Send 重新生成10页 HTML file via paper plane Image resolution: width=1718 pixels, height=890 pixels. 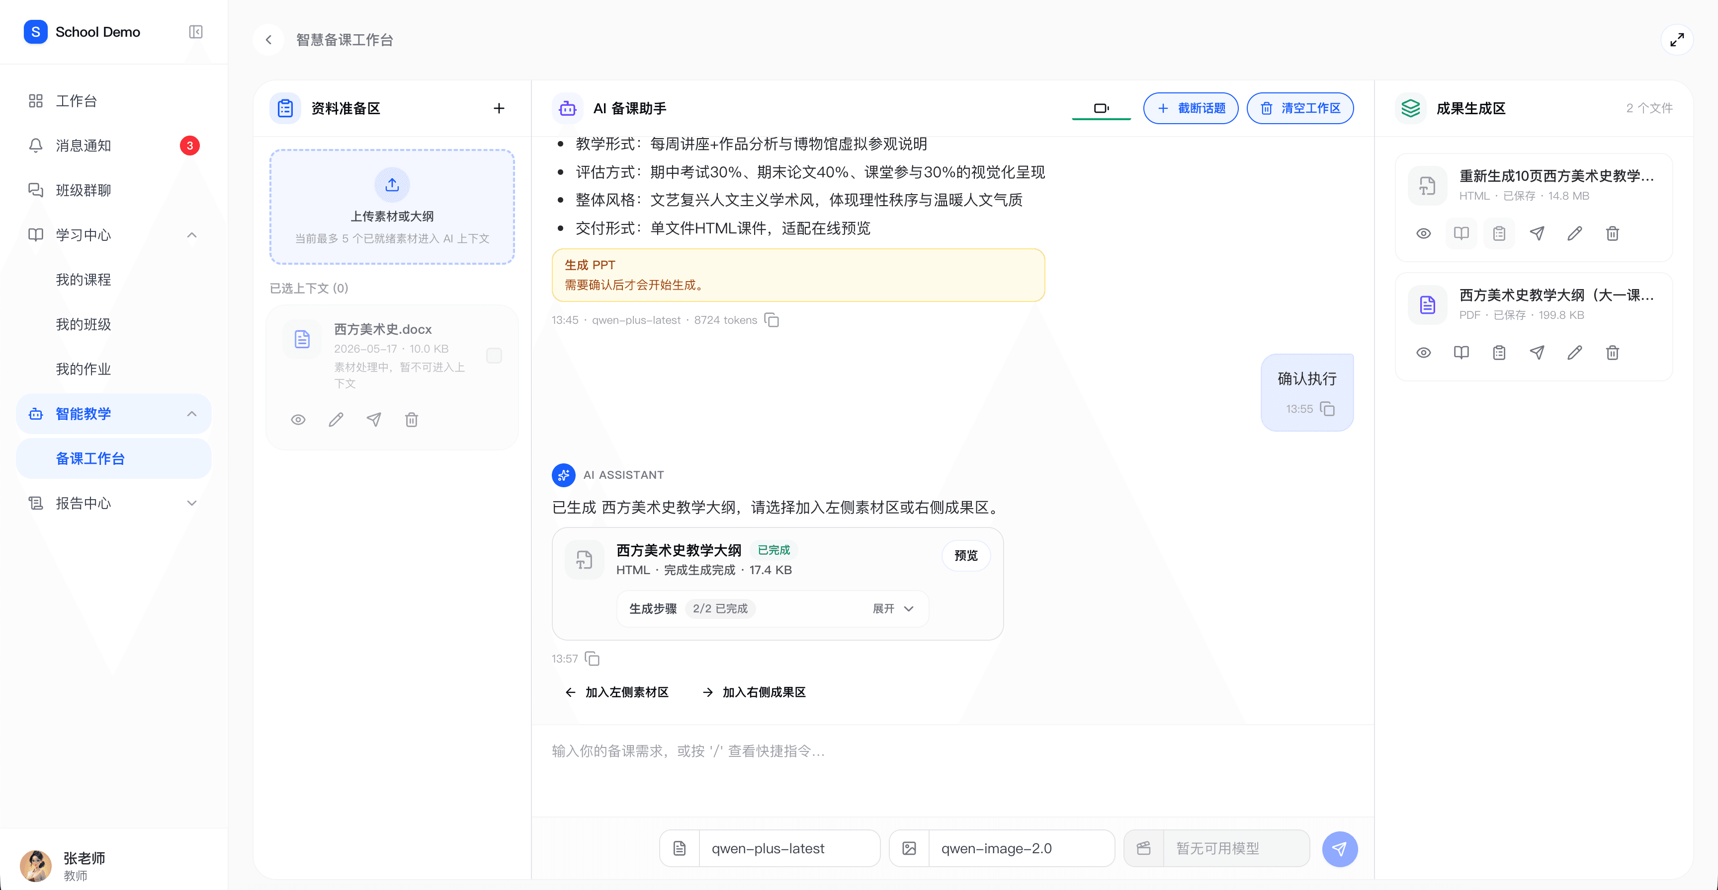coord(1537,233)
